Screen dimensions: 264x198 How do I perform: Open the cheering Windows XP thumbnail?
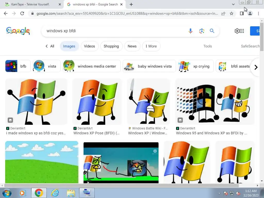(36, 102)
